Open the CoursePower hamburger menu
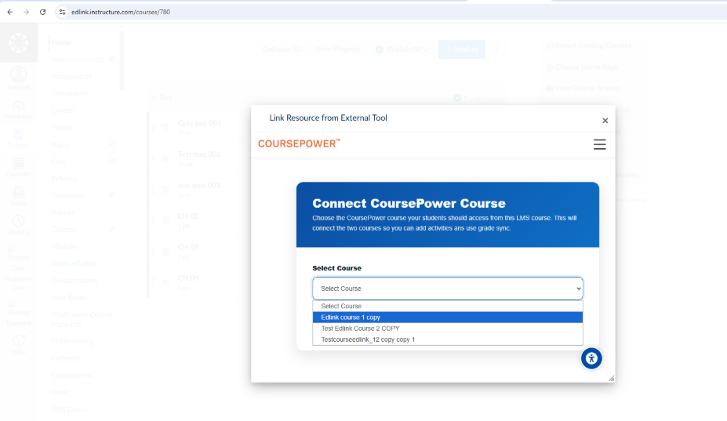Viewport: 727px width, 421px height. click(599, 144)
